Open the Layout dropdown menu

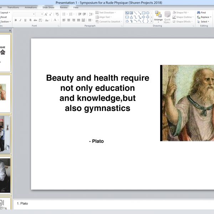click(5, 12)
